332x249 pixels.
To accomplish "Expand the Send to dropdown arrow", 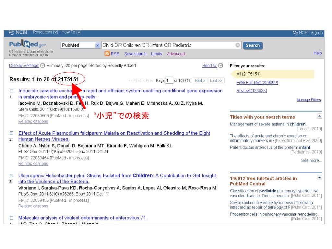I will coord(220,65).
